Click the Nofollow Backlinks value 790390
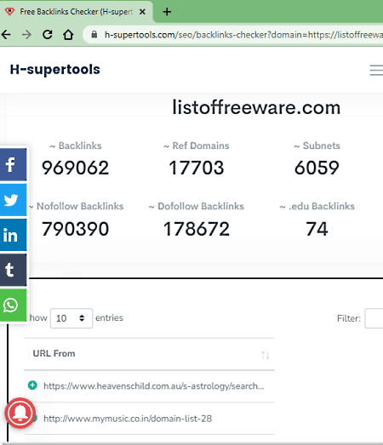383x445 pixels. coord(75,229)
